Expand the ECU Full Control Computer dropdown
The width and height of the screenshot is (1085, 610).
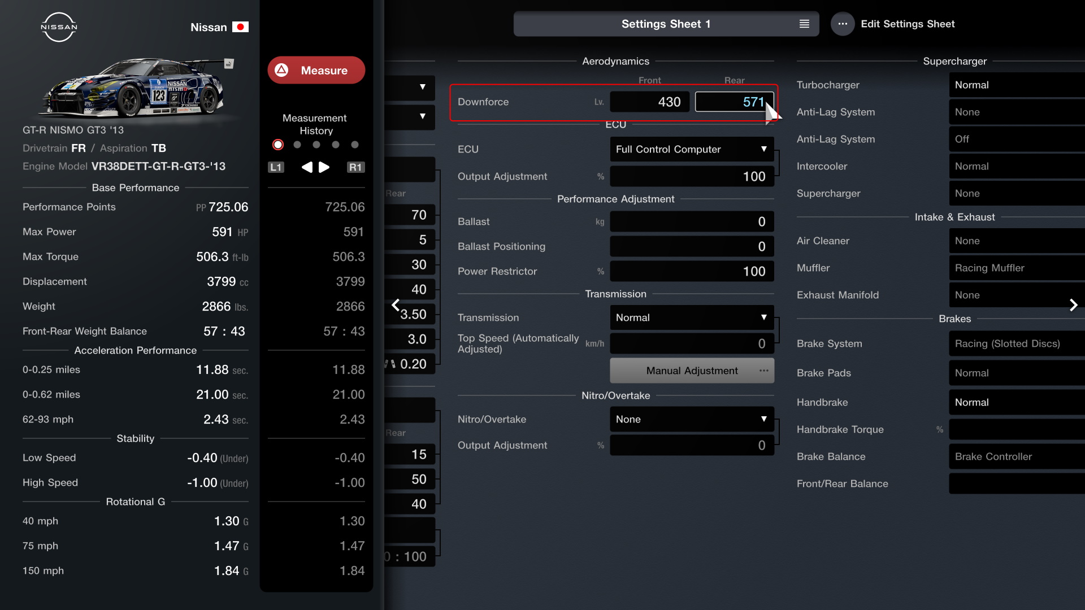[x=692, y=149]
